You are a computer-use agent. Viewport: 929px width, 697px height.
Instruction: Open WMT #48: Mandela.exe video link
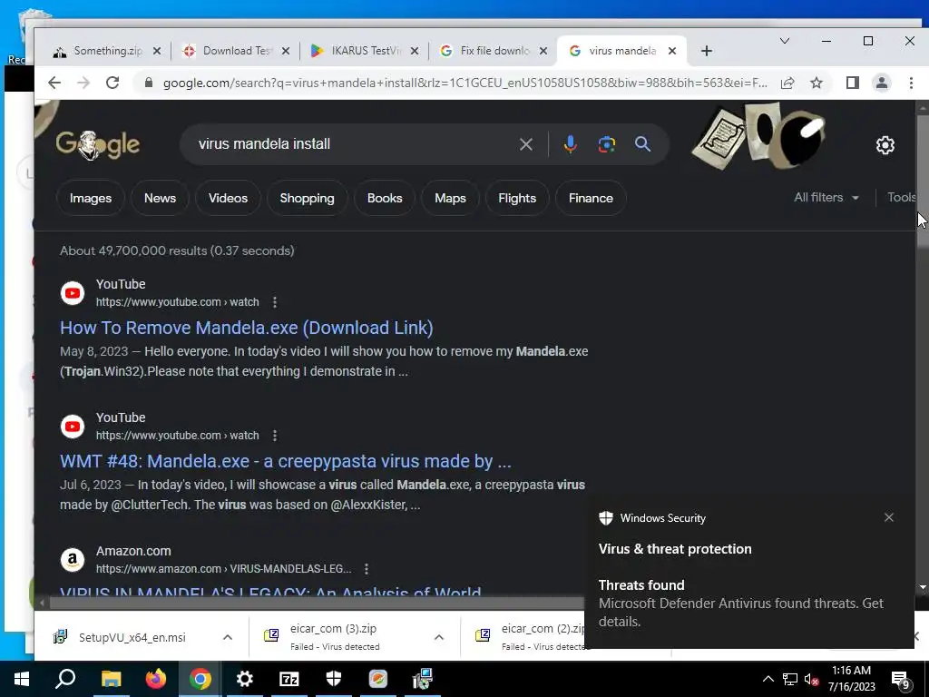(286, 461)
